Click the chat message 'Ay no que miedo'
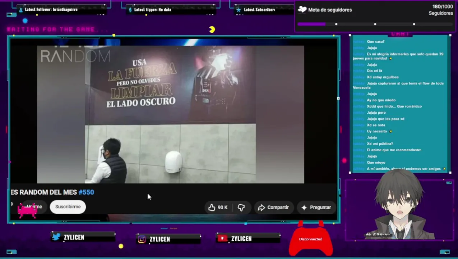458x259 pixels. 381,100
